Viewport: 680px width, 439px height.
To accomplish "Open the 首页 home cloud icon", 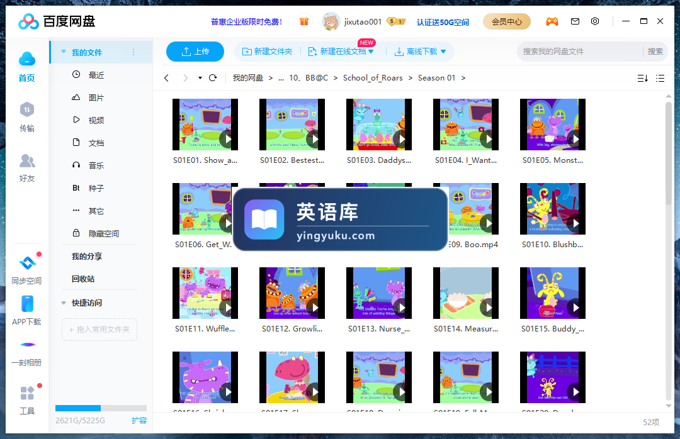I will pos(27,59).
